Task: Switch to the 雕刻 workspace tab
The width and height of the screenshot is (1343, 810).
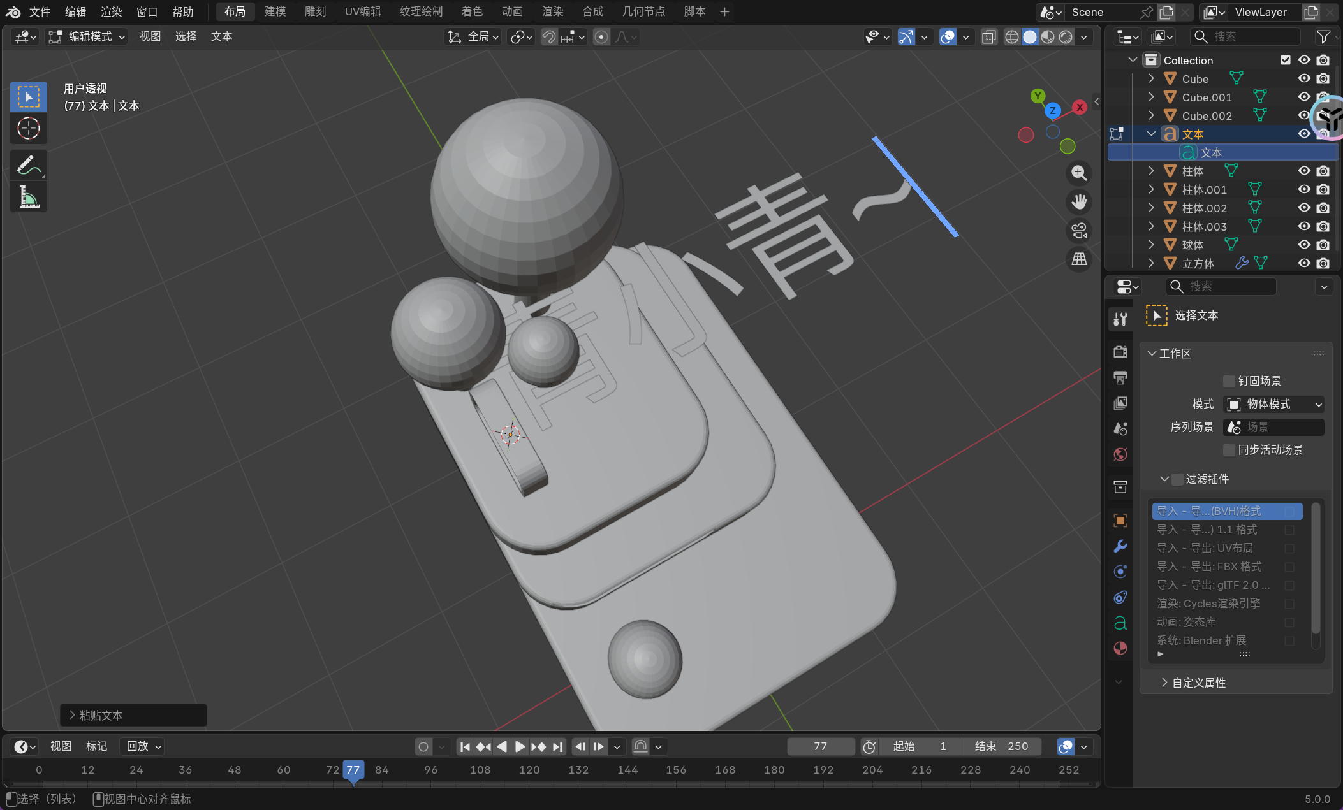Action: pyautogui.click(x=315, y=11)
